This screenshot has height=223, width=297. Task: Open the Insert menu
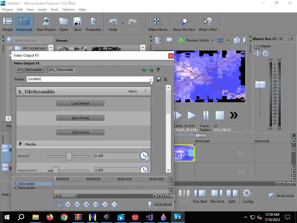tap(42, 10)
